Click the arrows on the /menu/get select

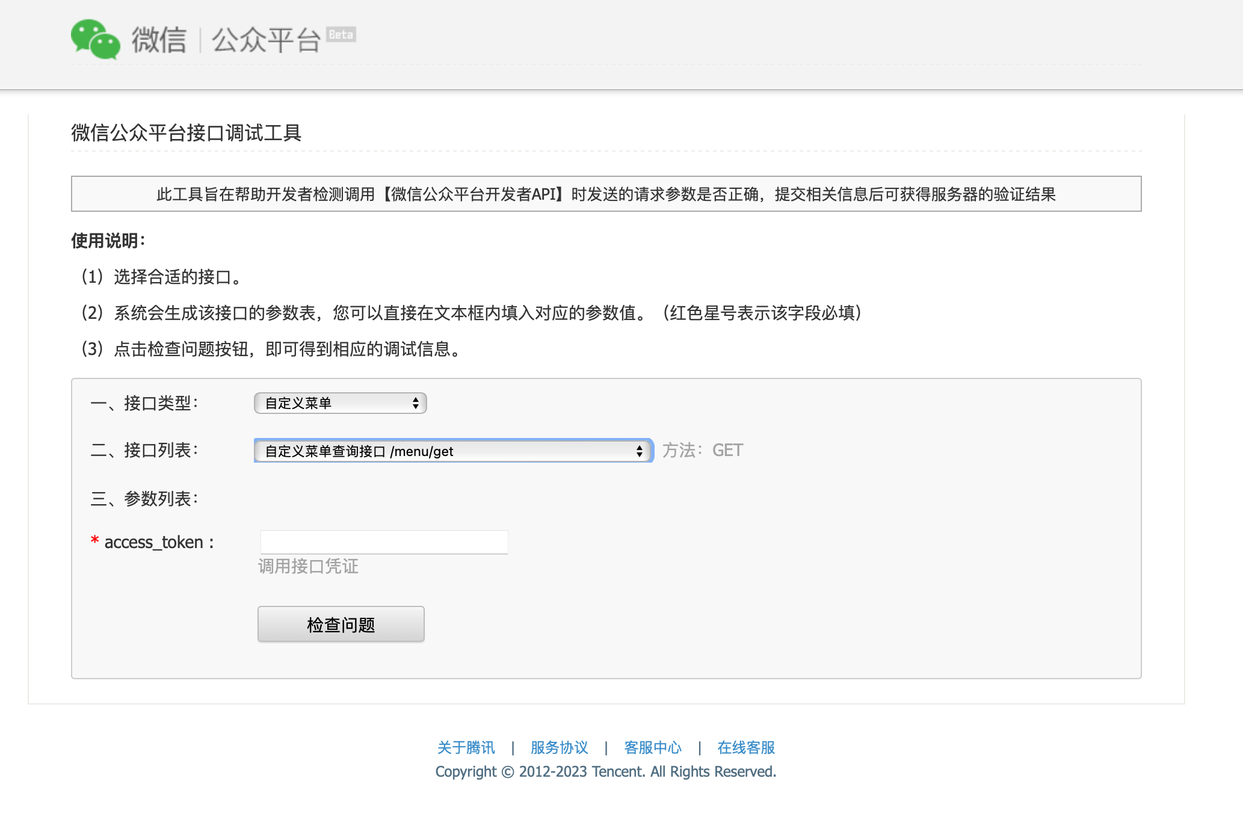640,451
